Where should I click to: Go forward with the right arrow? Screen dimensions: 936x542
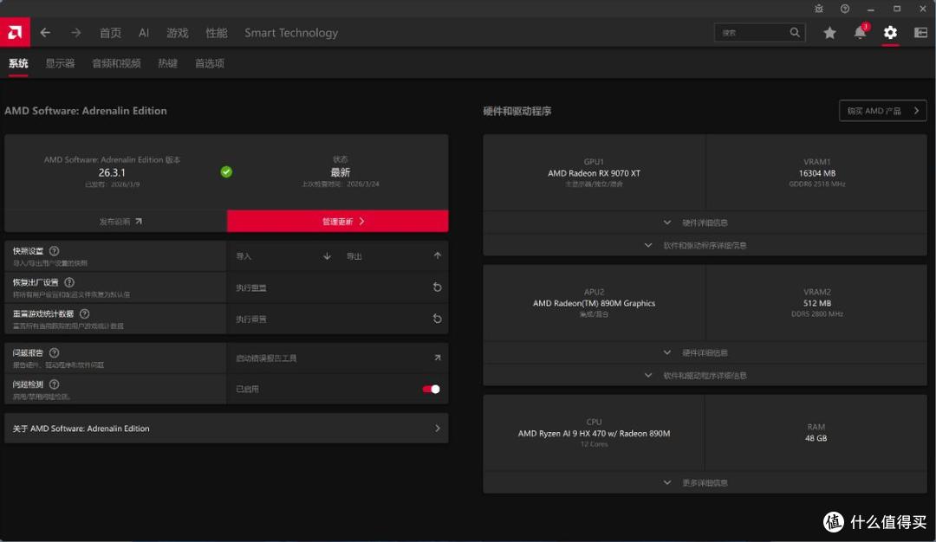coord(75,33)
